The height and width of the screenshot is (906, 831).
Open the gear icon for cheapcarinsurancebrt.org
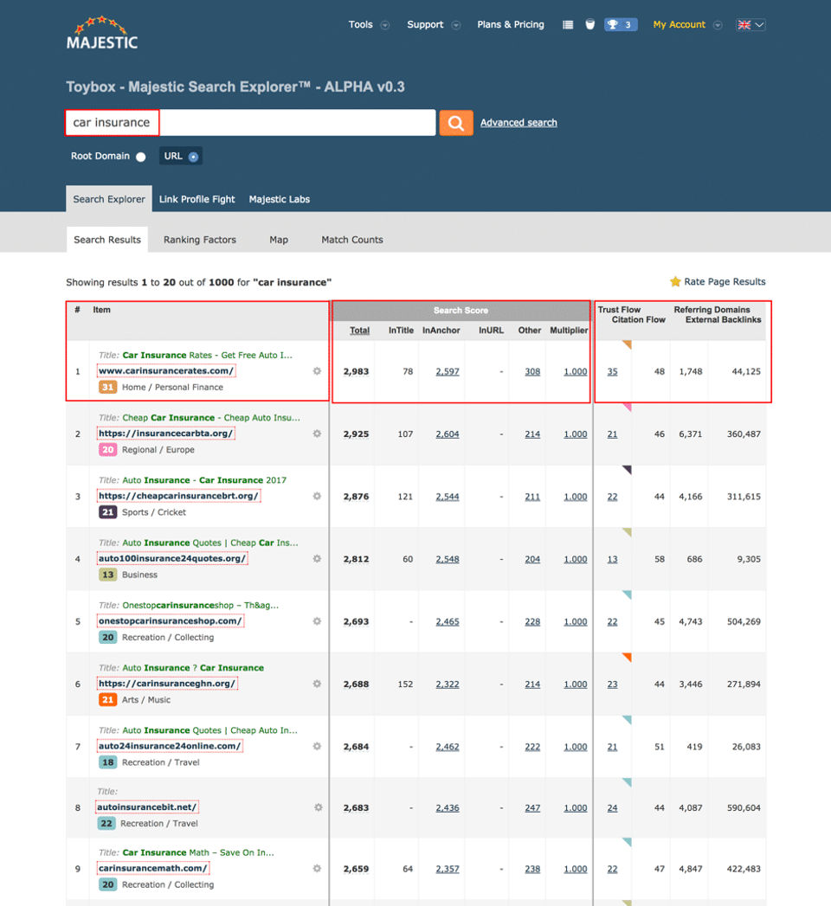pos(317,496)
